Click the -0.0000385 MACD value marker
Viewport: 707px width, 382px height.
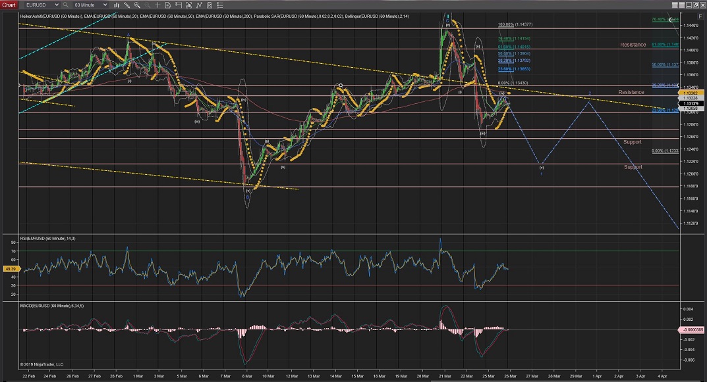[x=691, y=330]
